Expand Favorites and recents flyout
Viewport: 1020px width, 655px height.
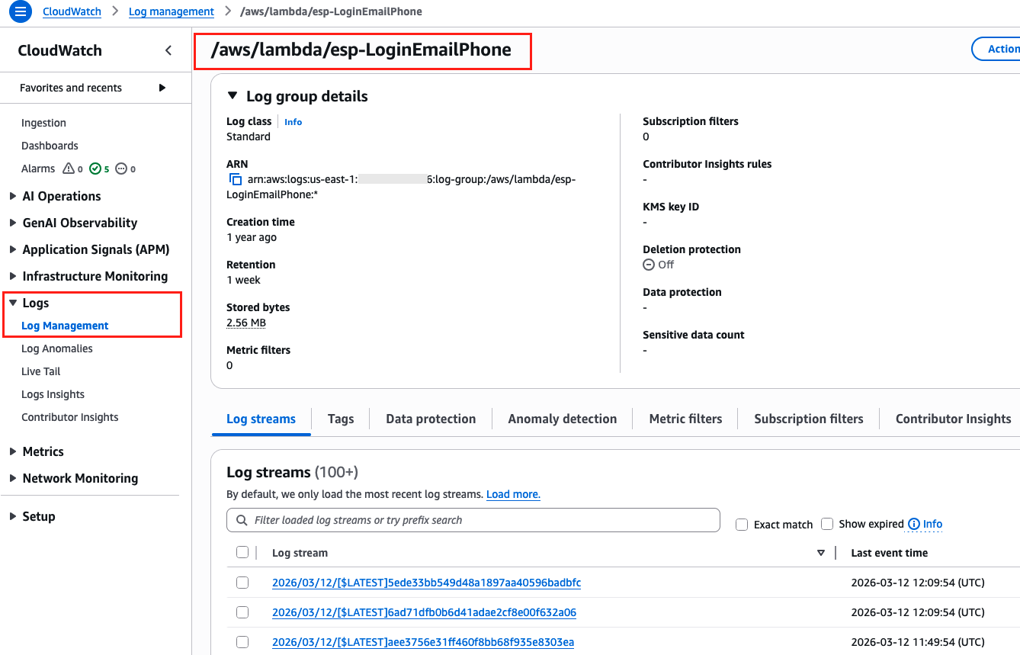pyautogui.click(x=162, y=88)
